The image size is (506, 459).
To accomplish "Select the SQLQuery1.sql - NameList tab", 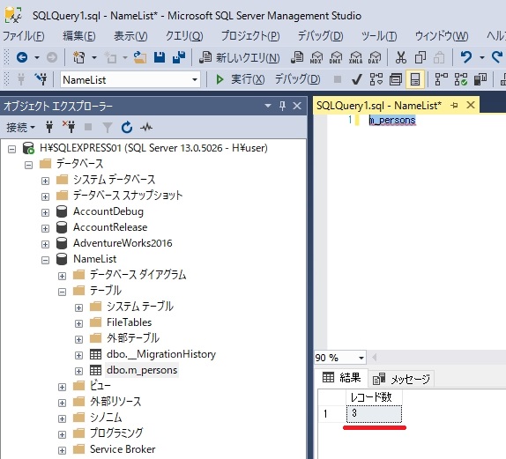I will coord(379,106).
